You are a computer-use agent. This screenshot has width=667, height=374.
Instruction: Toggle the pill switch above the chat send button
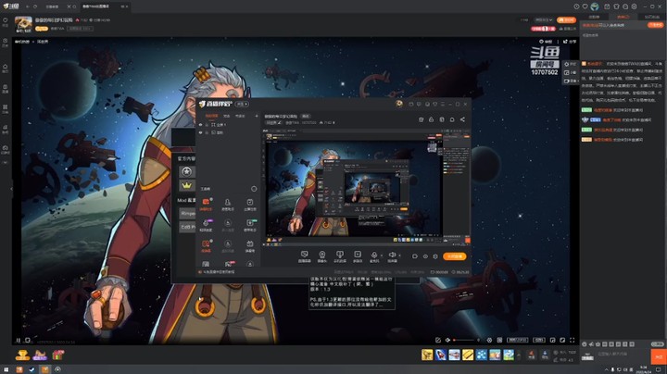pos(657,343)
